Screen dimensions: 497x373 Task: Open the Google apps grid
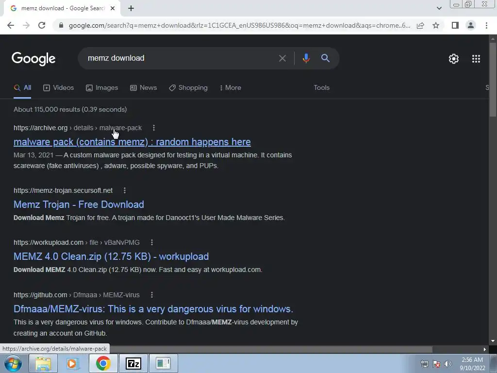click(476, 59)
